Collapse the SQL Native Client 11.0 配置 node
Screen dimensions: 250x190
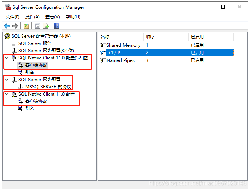click(7, 94)
